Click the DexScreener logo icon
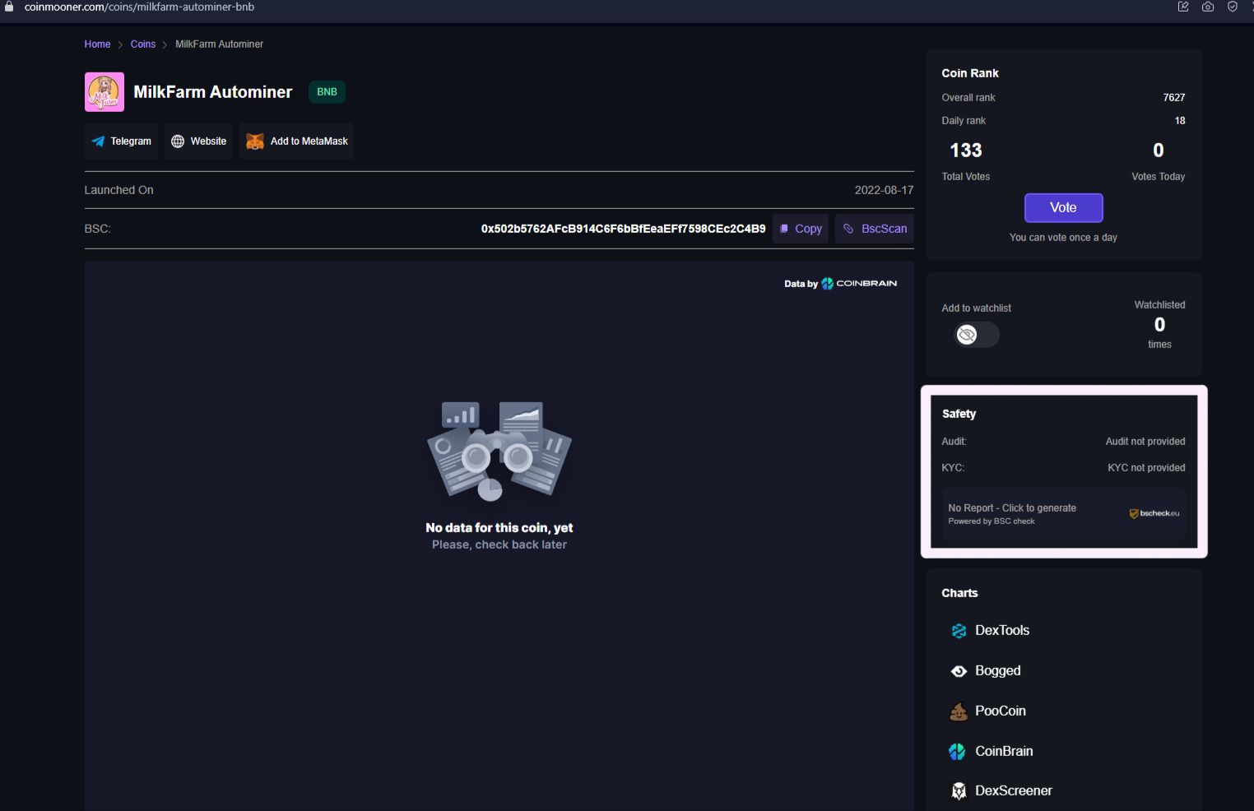This screenshot has width=1254, height=811. point(959,791)
